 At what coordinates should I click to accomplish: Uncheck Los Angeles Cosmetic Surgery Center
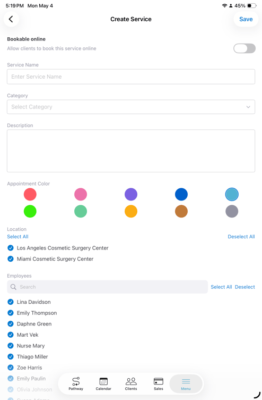point(11,248)
